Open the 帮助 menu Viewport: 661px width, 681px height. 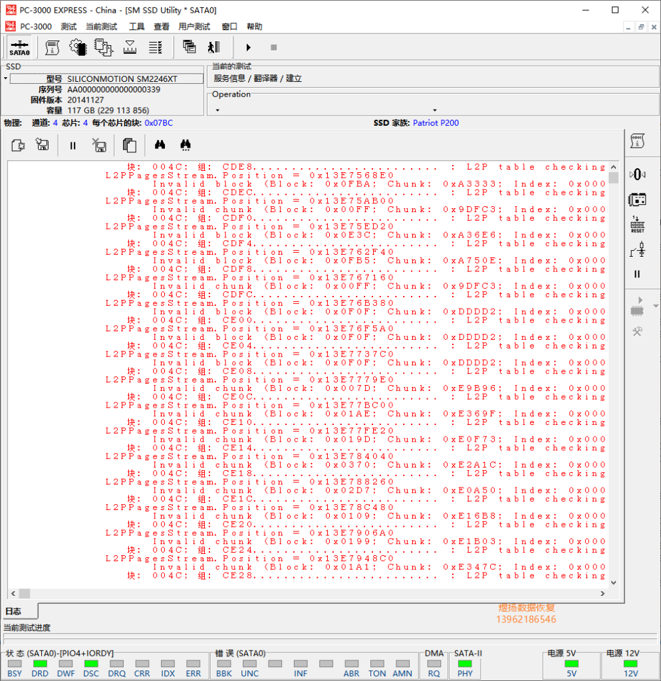click(x=255, y=27)
